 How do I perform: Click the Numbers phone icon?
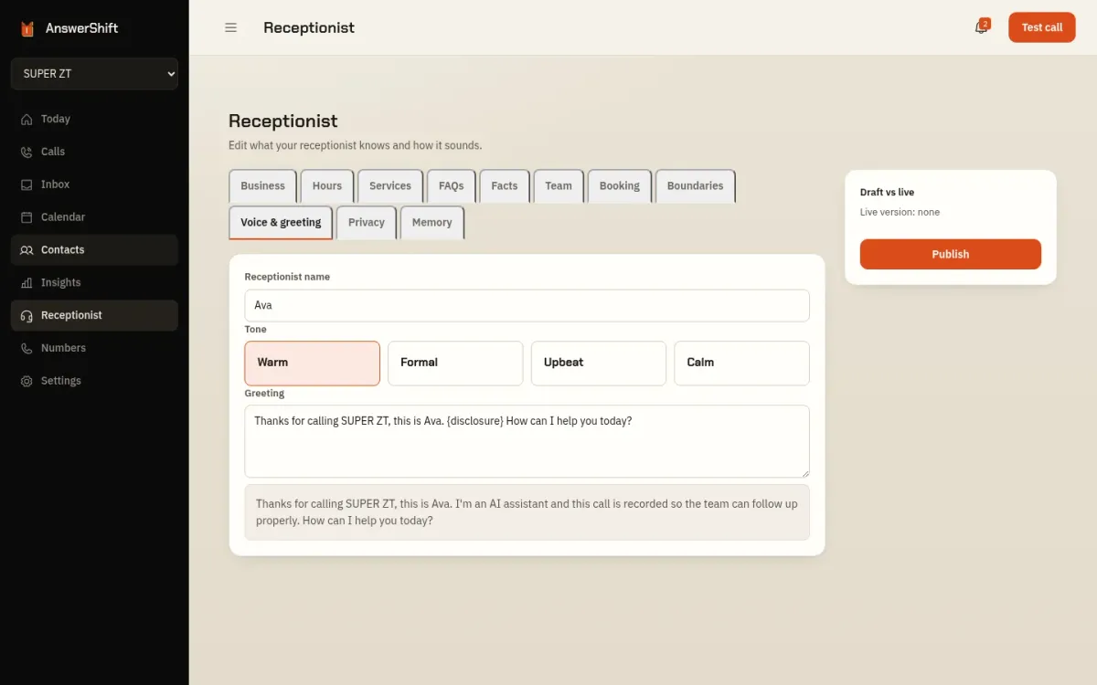click(27, 348)
